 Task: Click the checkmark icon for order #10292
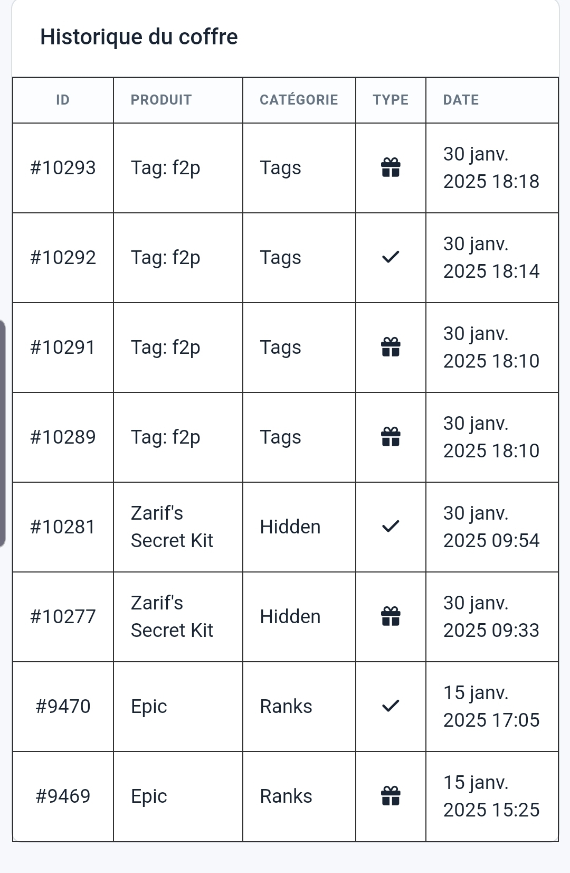391,257
